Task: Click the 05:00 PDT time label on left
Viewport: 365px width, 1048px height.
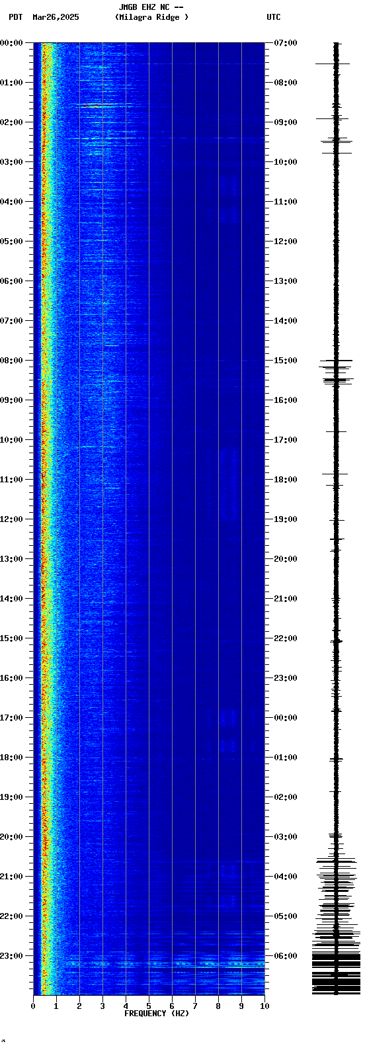Action: click(x=11, y=241)
